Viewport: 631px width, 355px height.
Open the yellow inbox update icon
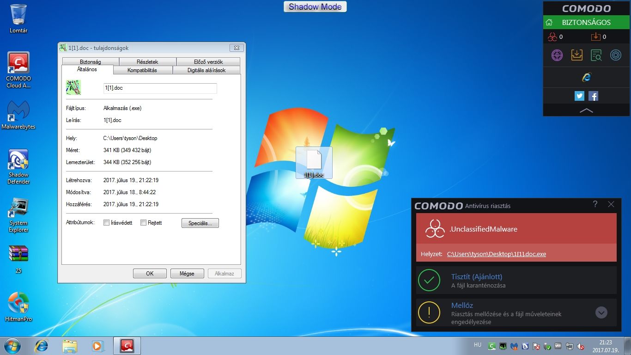click(576, 55)
